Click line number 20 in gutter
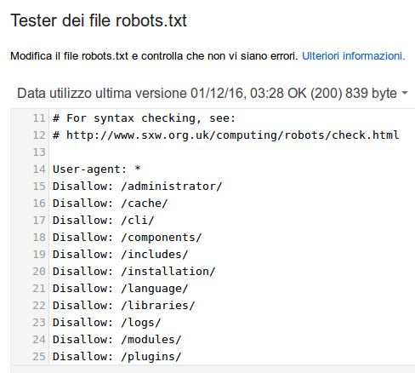The height and width of the screenshot is (373, 415). click(39, 272)
